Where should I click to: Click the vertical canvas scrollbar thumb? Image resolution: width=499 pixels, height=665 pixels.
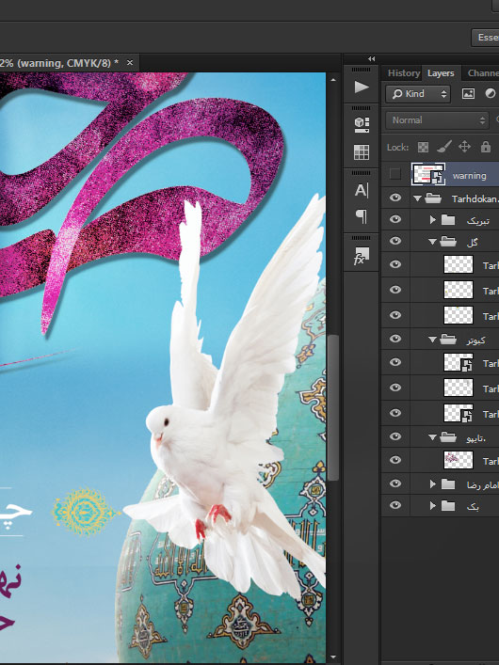pos(333,407)
